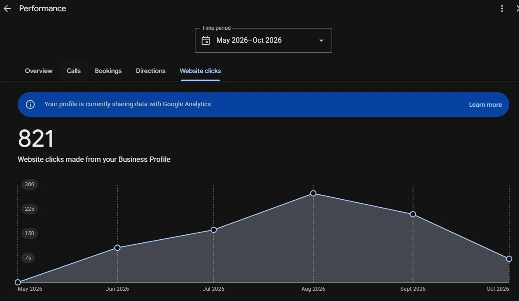Click the Learn more link
Screen dimensions: 519x301
485,104
